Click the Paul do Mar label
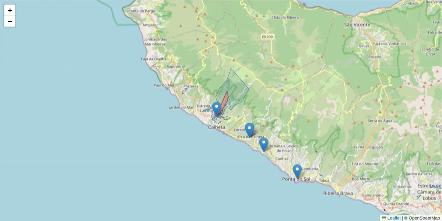 pos(164,85)
